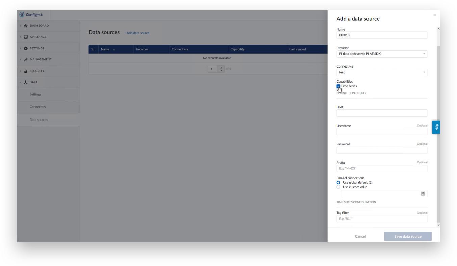Close the Add a data source panel
This screenshot has height=266, width=457.
click(x=434, y=15)
